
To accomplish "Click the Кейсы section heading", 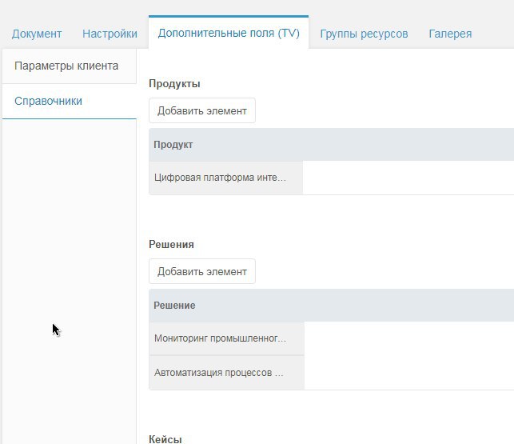I will (165, 439).
